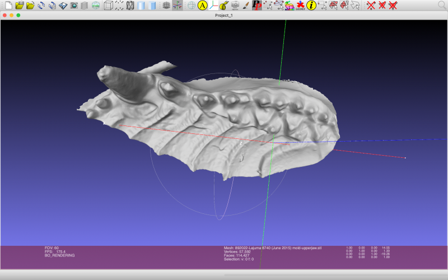Click the GEOREF referencing tool icon

point(301,6)
